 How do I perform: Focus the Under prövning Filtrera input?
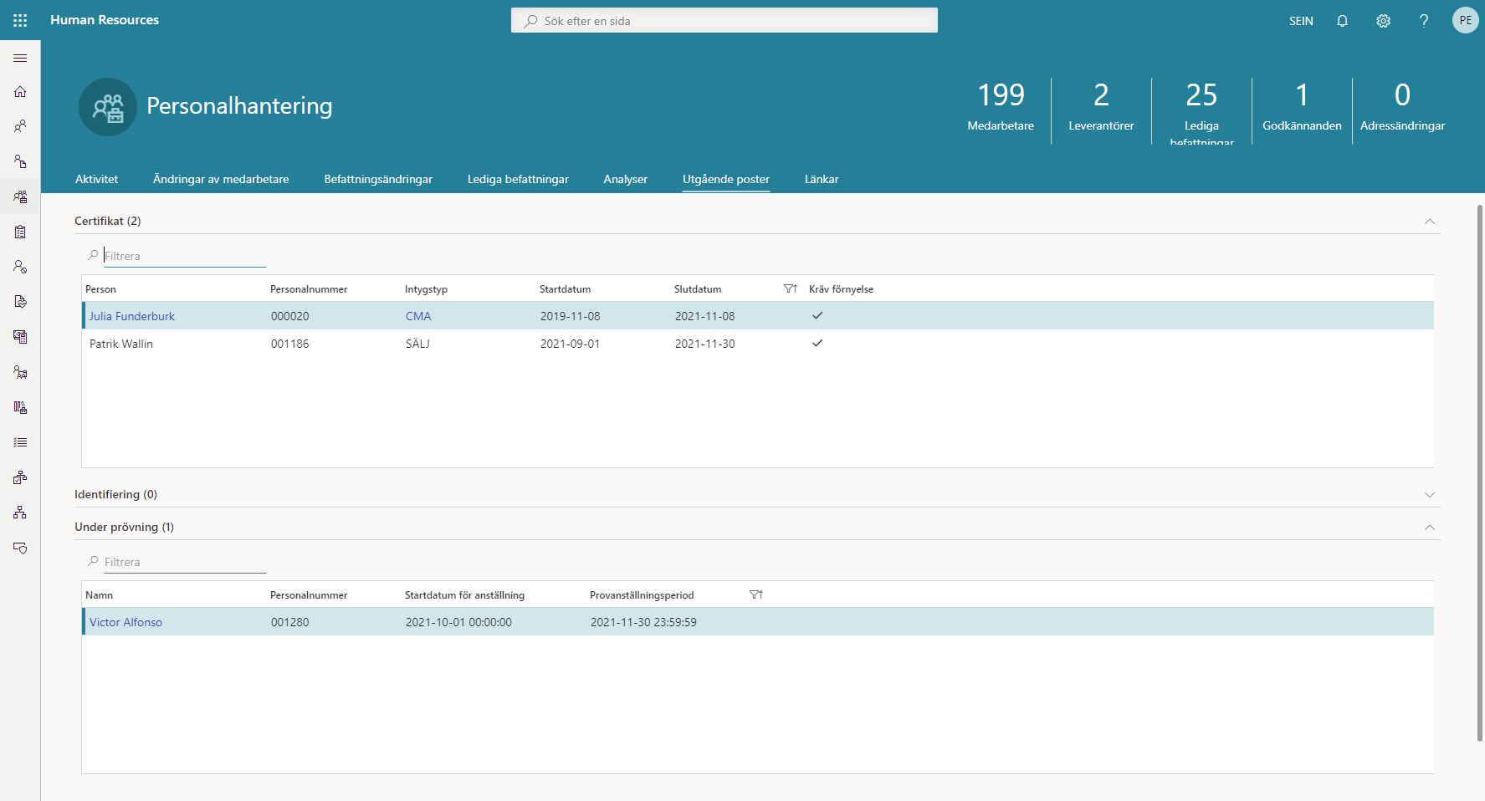tap(185, 562)
